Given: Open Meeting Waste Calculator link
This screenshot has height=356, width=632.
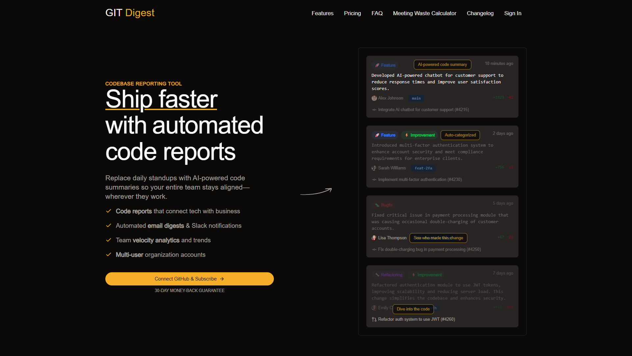Looking at the screenshot, I should pyautogui.click(x=424, y=13).
